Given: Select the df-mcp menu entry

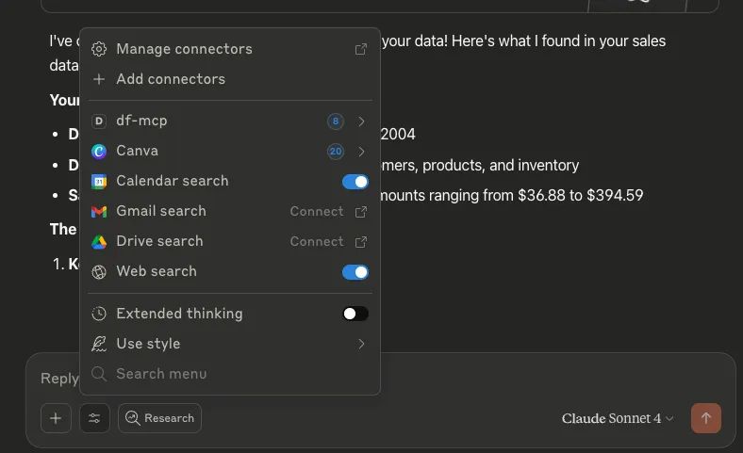Looking at the screenshot, I should (230, 121).
